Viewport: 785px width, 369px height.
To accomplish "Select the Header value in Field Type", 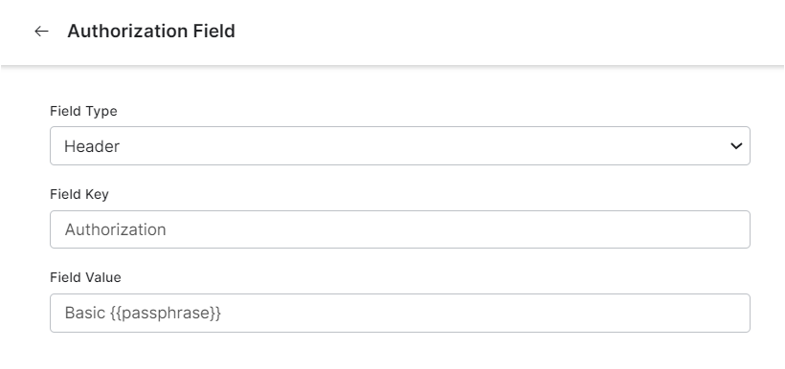I will point(92,146).
